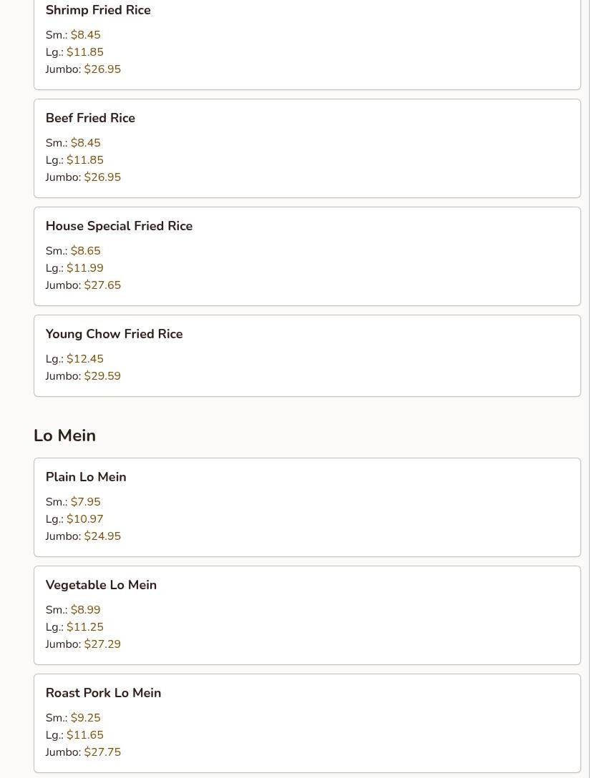Click Beef Fried Rice large price $11.85
The height and width of the screenshot is (778, 604).
pyautogui.click(x=85, y=160)
